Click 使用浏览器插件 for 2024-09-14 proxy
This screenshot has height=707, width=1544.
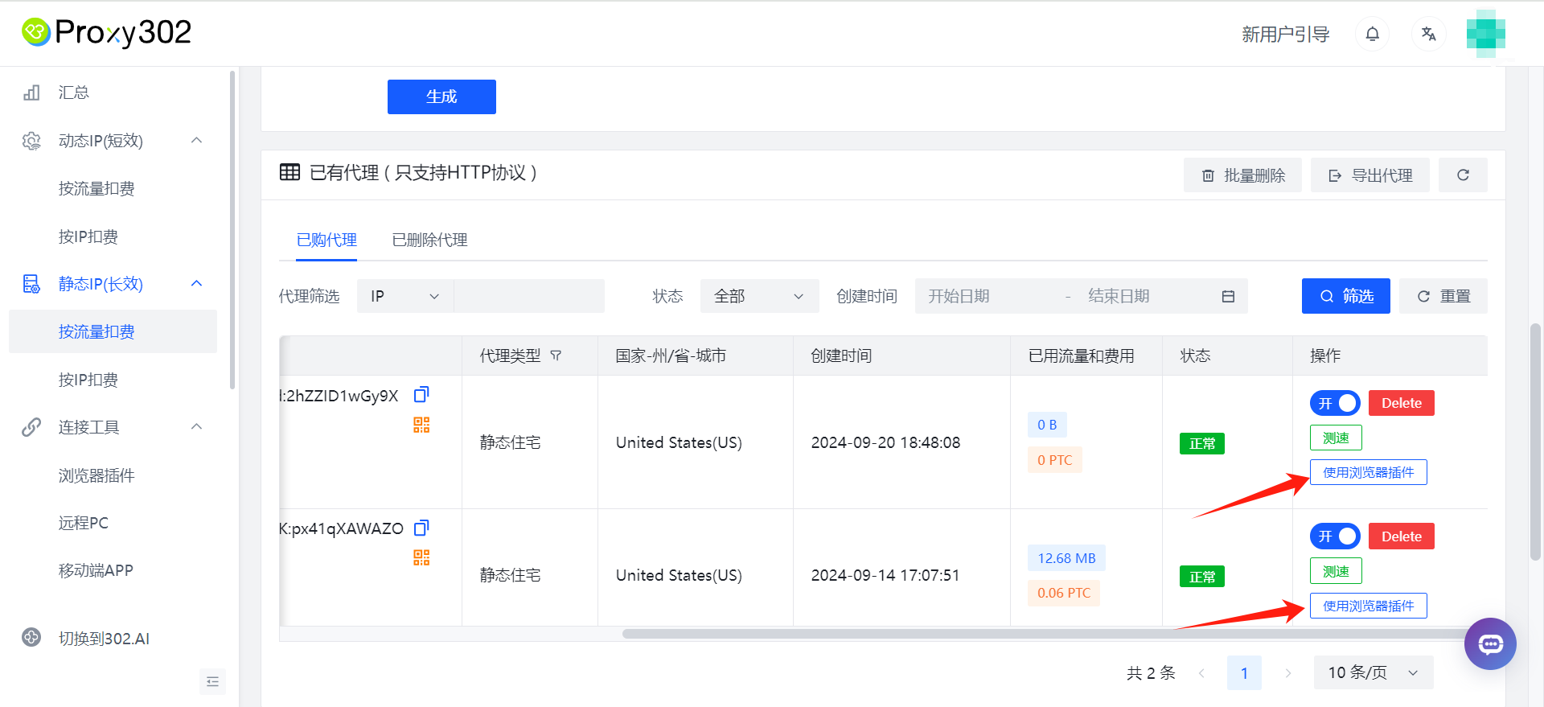[1369, 606]
